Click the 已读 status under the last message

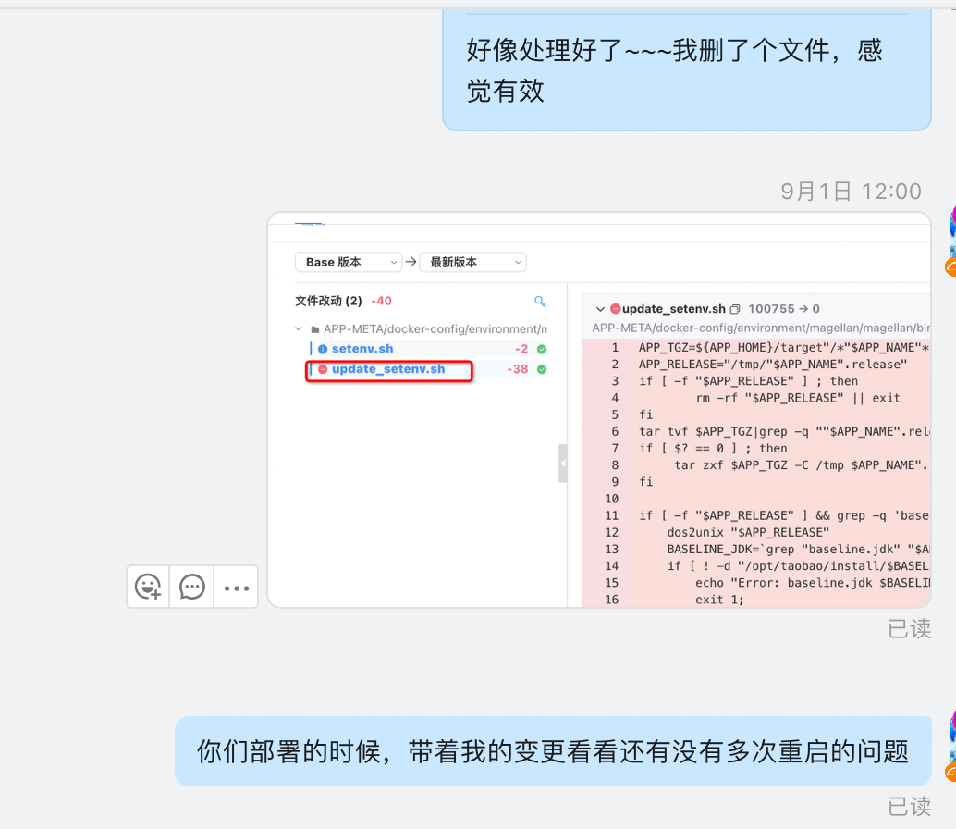[909, 806]
